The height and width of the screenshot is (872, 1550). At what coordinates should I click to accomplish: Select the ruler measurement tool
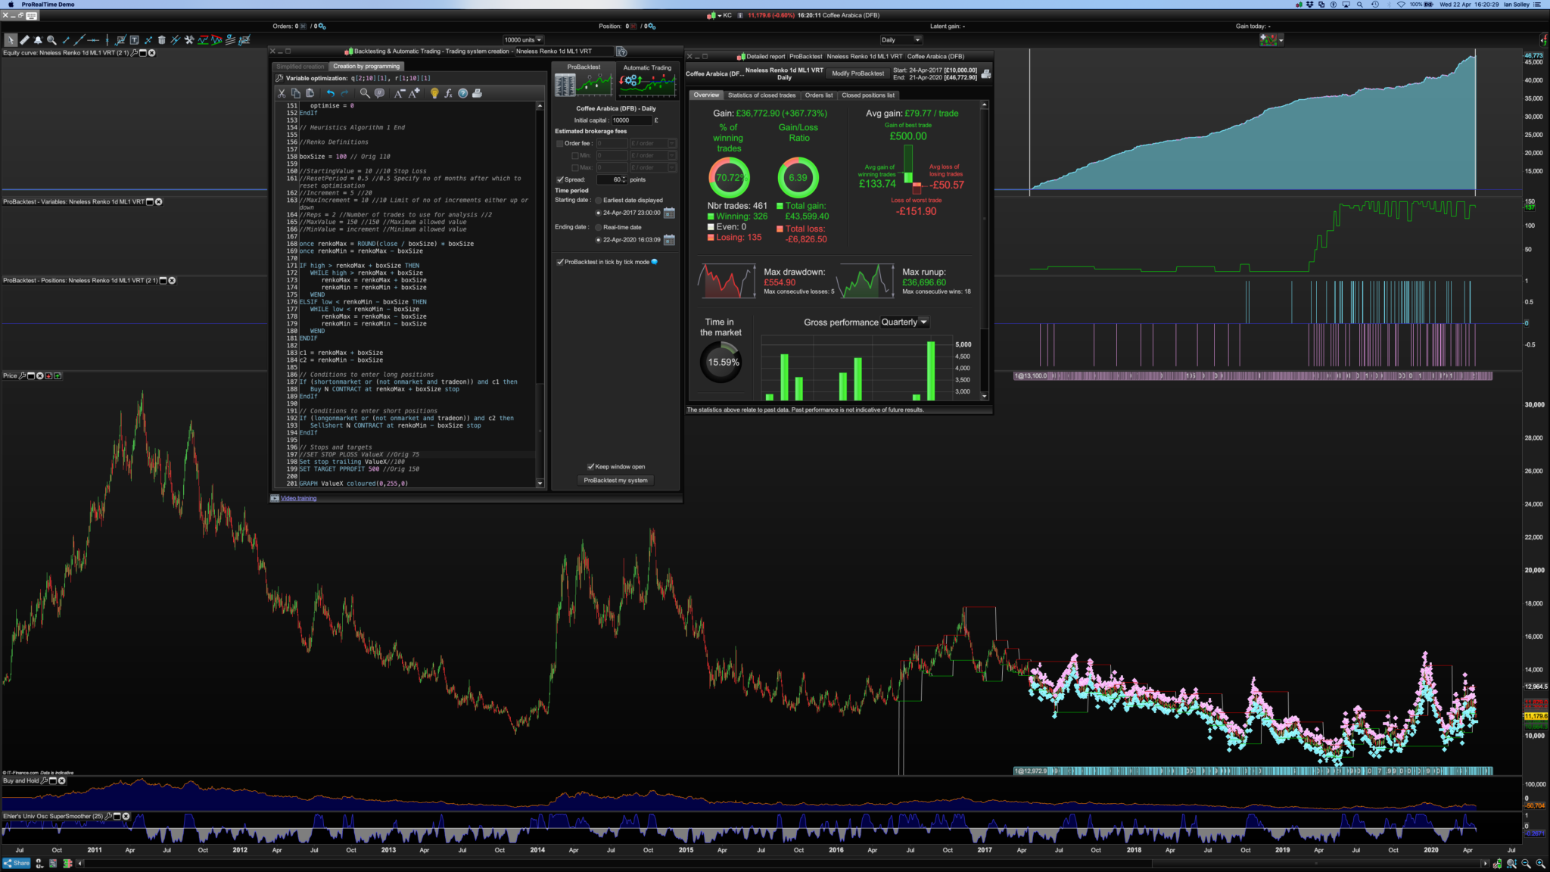(x=24, y=40)
